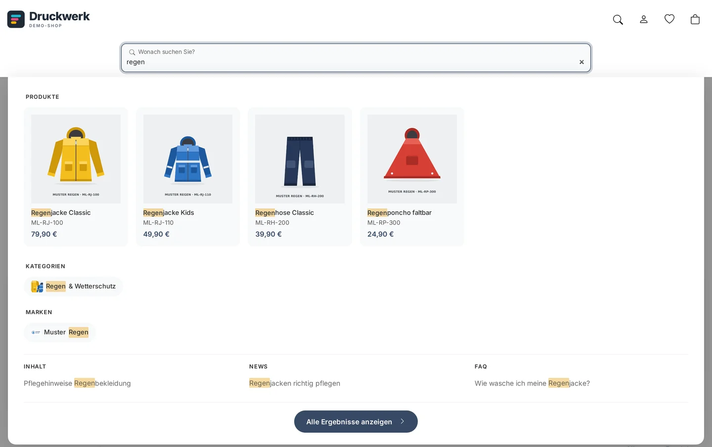Click the MARKEN section heading

[x=39, y=312]
